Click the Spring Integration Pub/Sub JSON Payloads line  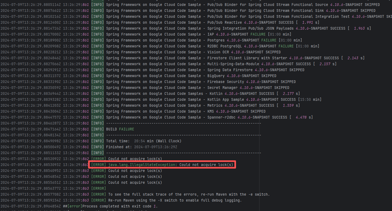click(238, 28)
